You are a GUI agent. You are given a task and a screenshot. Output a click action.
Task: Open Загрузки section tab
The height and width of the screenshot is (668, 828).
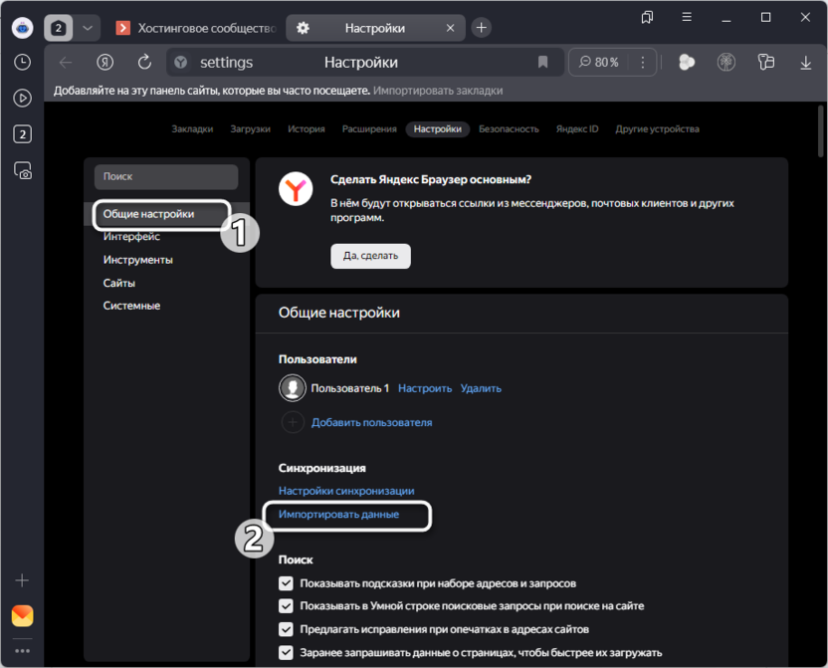click(x=251, y=128)
